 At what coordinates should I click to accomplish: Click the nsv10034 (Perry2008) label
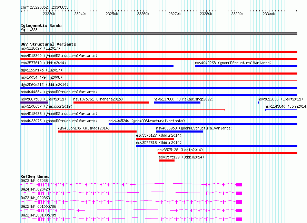tap(41, 77)
